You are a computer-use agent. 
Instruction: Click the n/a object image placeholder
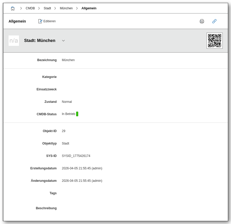[14, 41]
